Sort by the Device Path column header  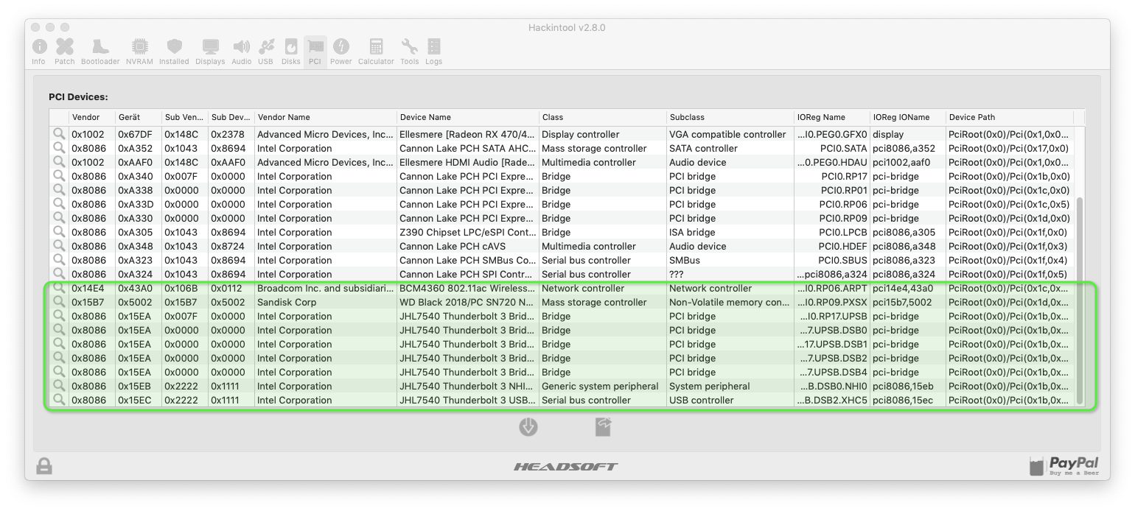1010,117
